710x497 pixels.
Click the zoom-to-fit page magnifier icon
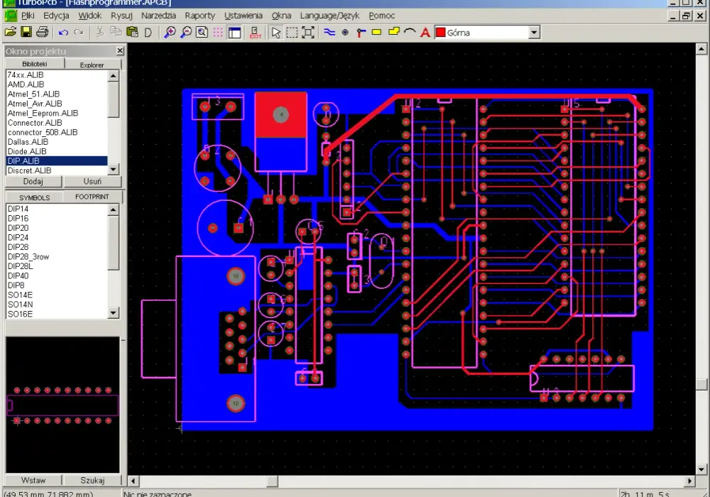[x=202, y=32]
